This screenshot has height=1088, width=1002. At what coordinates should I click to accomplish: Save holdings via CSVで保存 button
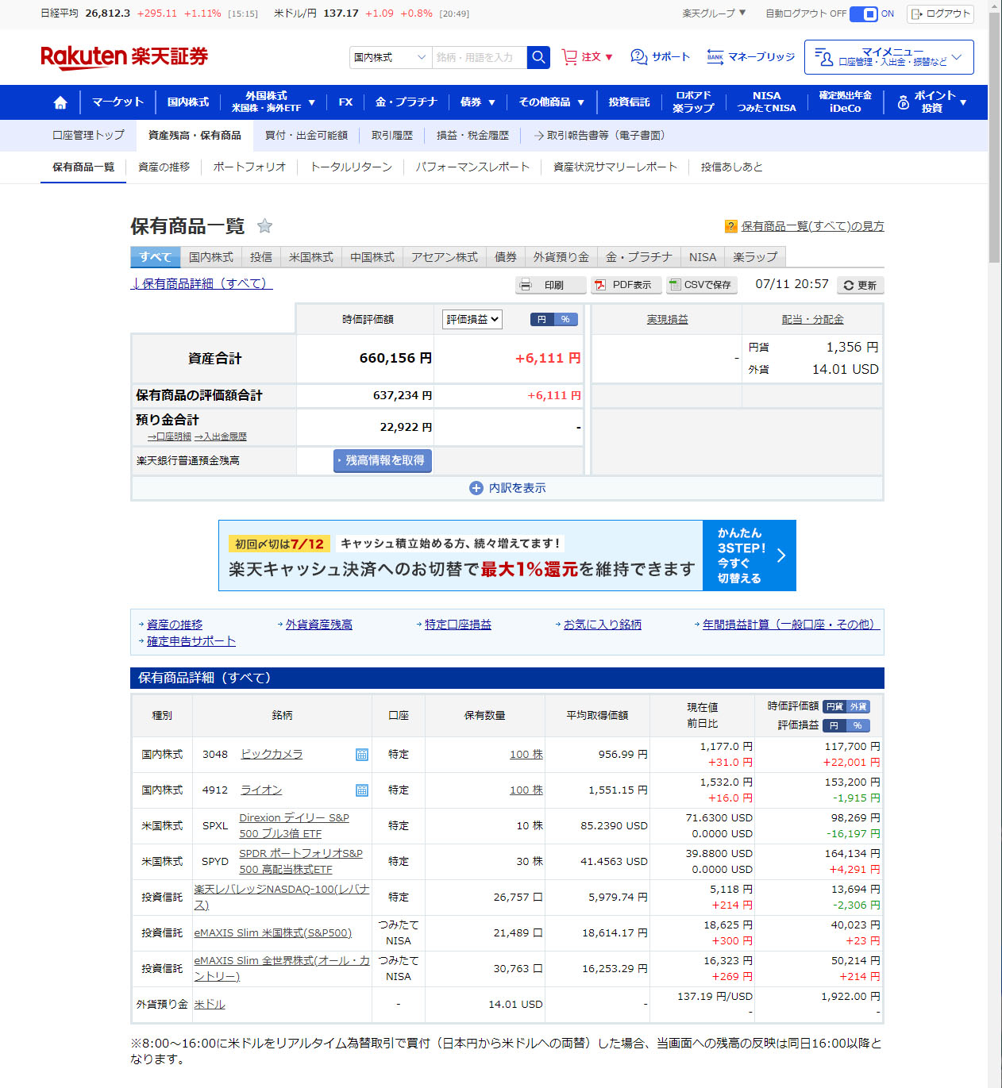(701, 285)
